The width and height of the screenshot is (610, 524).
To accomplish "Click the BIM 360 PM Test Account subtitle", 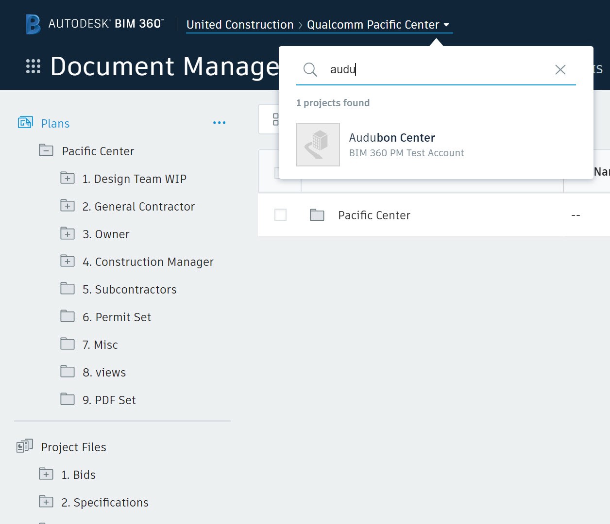I will (x=407, y=153).
